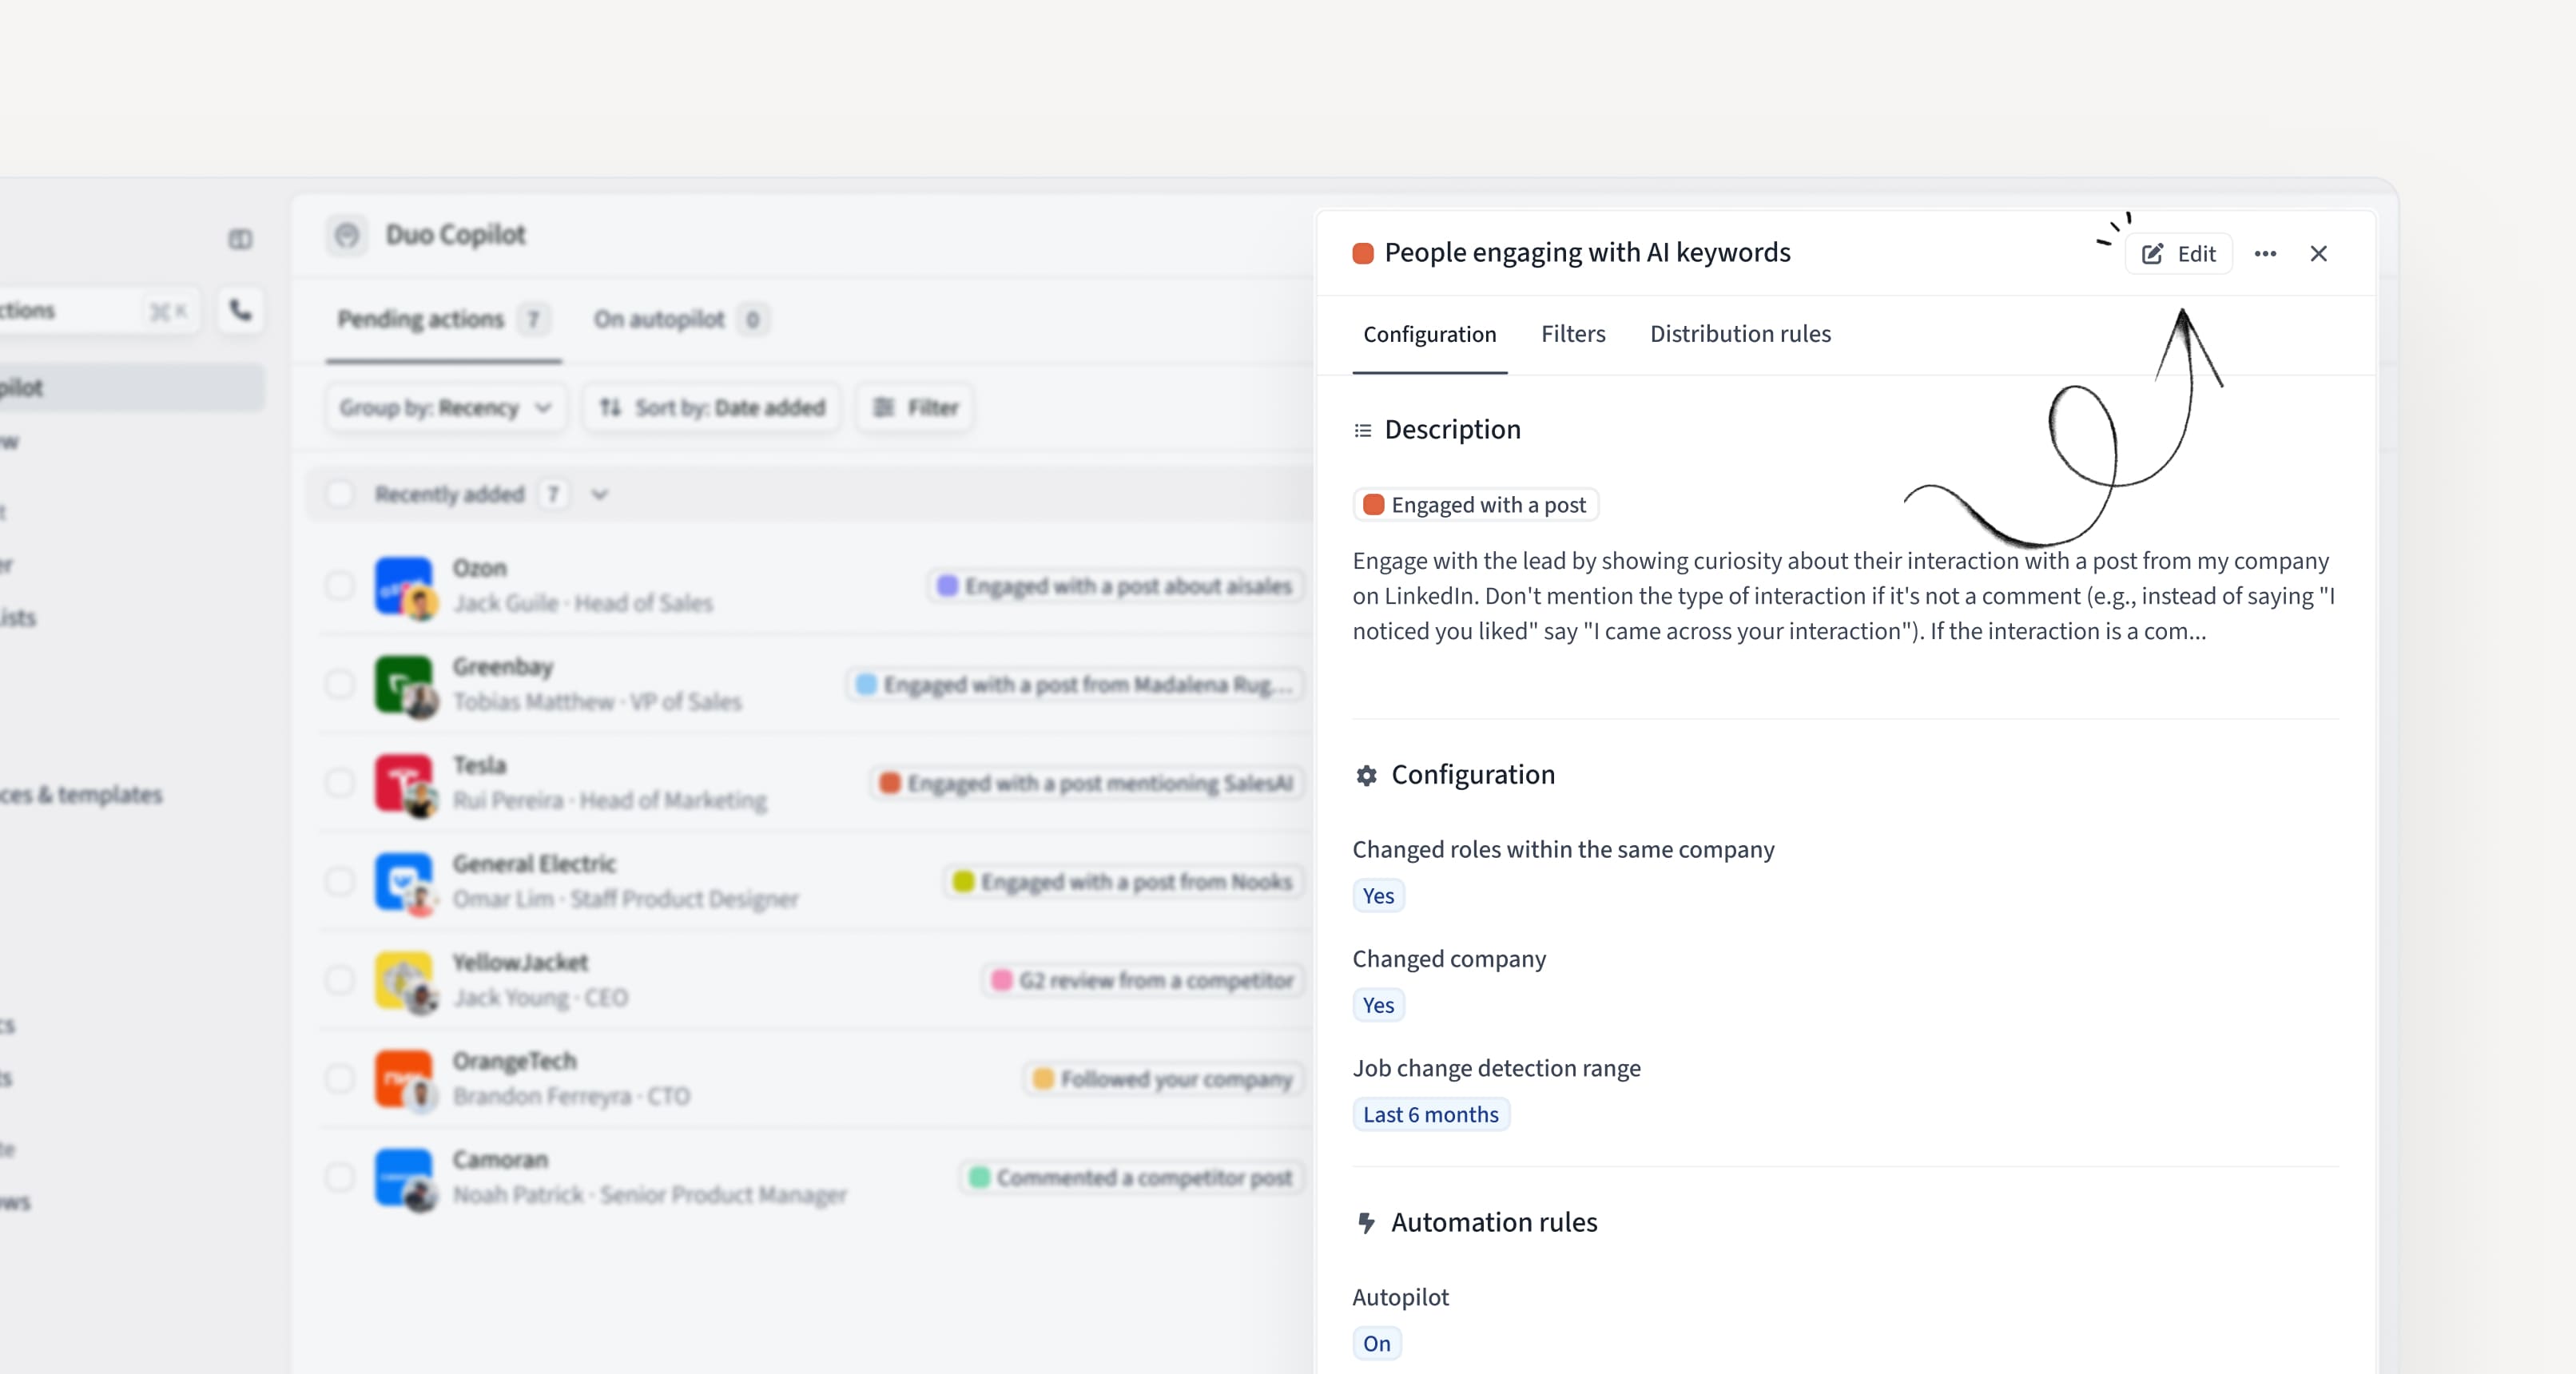
Task: Close the signal details panel
Action: tap(2318, 254)
